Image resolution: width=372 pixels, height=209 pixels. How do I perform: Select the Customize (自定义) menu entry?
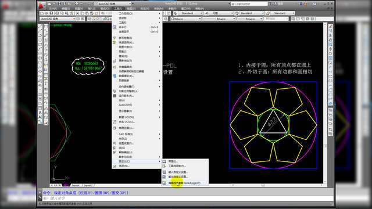[x=137, y=161]
